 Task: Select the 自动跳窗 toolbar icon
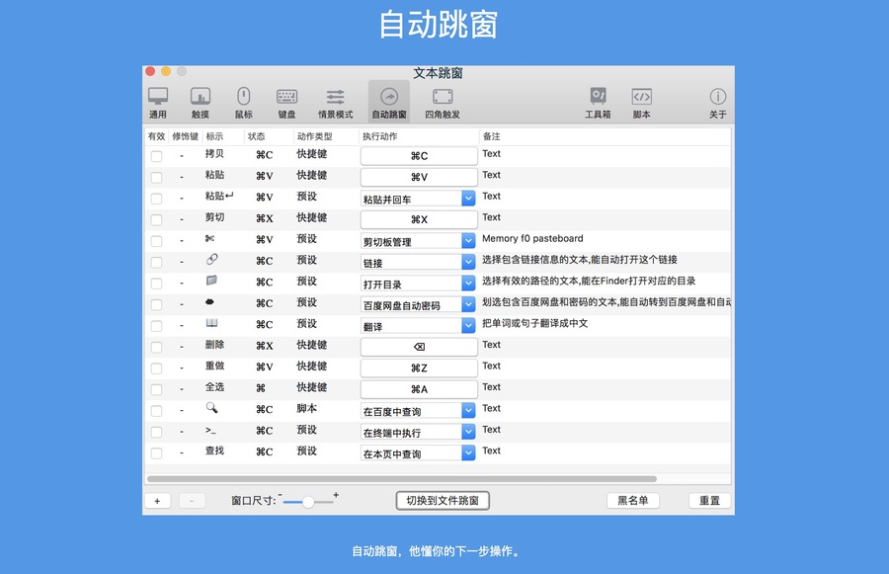pos(389,103)
